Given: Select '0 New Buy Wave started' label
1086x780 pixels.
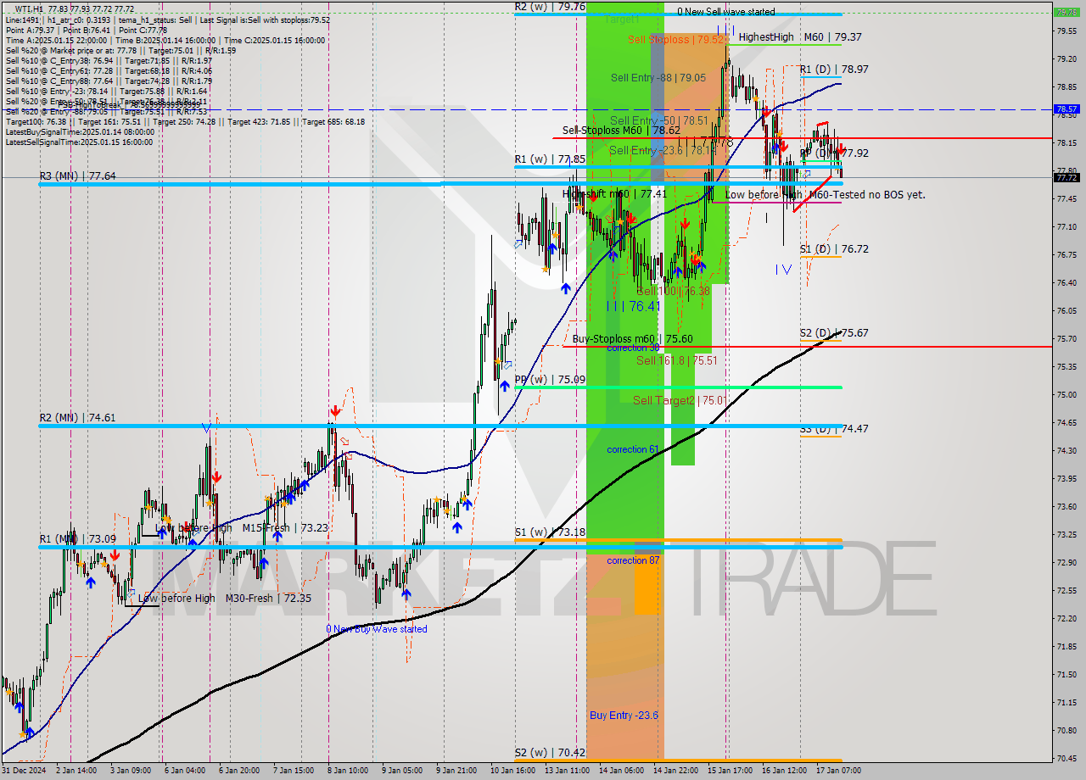Looking at the screenshot, I should pyautogui.click(x=377, y=629).
